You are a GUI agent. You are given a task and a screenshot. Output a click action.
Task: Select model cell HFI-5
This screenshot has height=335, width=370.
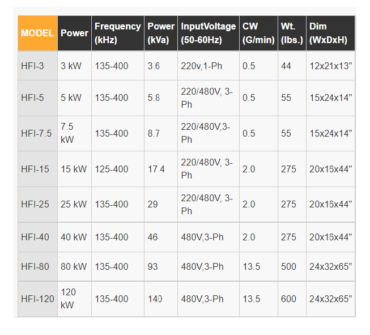pyautogui.click(x=37, y=97)
